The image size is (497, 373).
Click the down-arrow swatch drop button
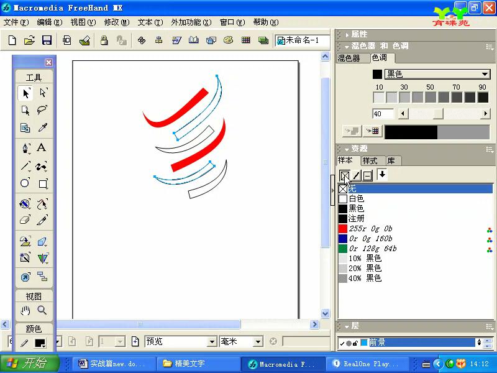[382, 175]
